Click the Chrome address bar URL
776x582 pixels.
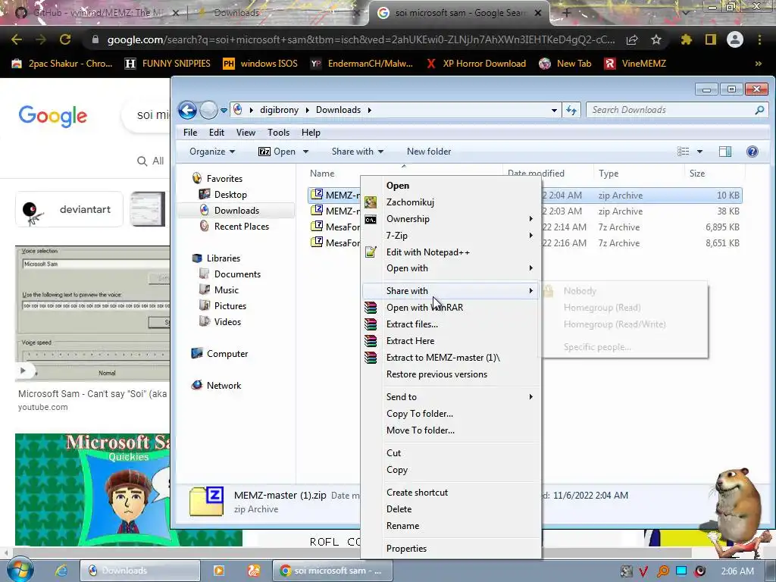(x=361, y=39)
